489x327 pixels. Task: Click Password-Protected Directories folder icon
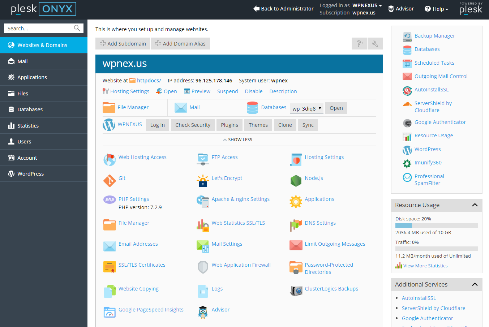[x=296, y=267]
